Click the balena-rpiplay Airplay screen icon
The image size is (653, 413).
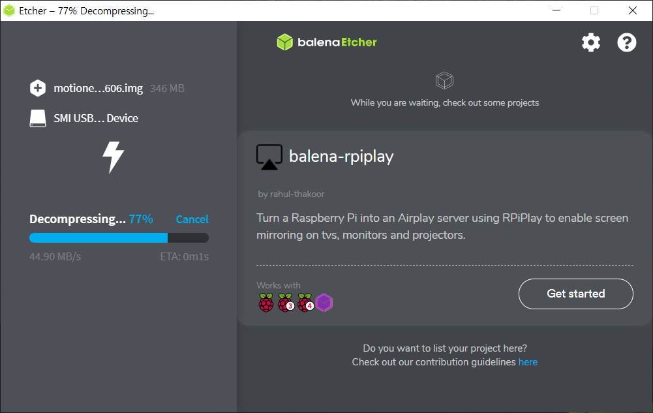point(269,157)
